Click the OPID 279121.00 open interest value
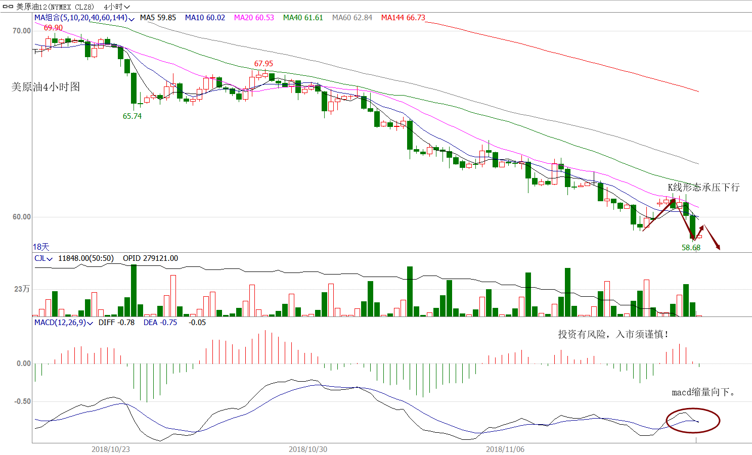 [x=150, y=258]
